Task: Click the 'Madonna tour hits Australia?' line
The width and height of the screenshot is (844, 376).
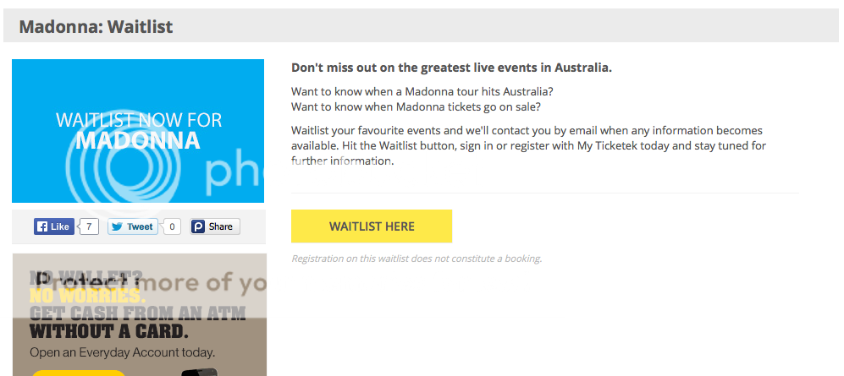Action: point(422,90)
